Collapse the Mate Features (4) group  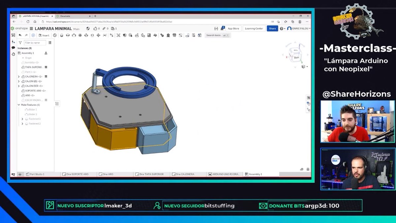(x=19, y=105)
